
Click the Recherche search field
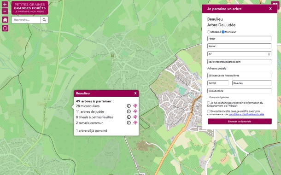pyautogui.click(x=26, y=20)
